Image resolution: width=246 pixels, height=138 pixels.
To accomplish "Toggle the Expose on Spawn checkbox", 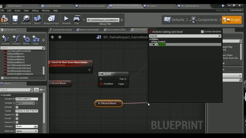I will (17, 115).
